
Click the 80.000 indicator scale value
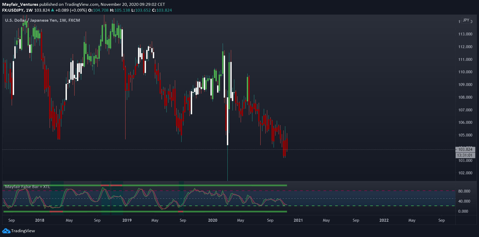click(x=464, y=191)
